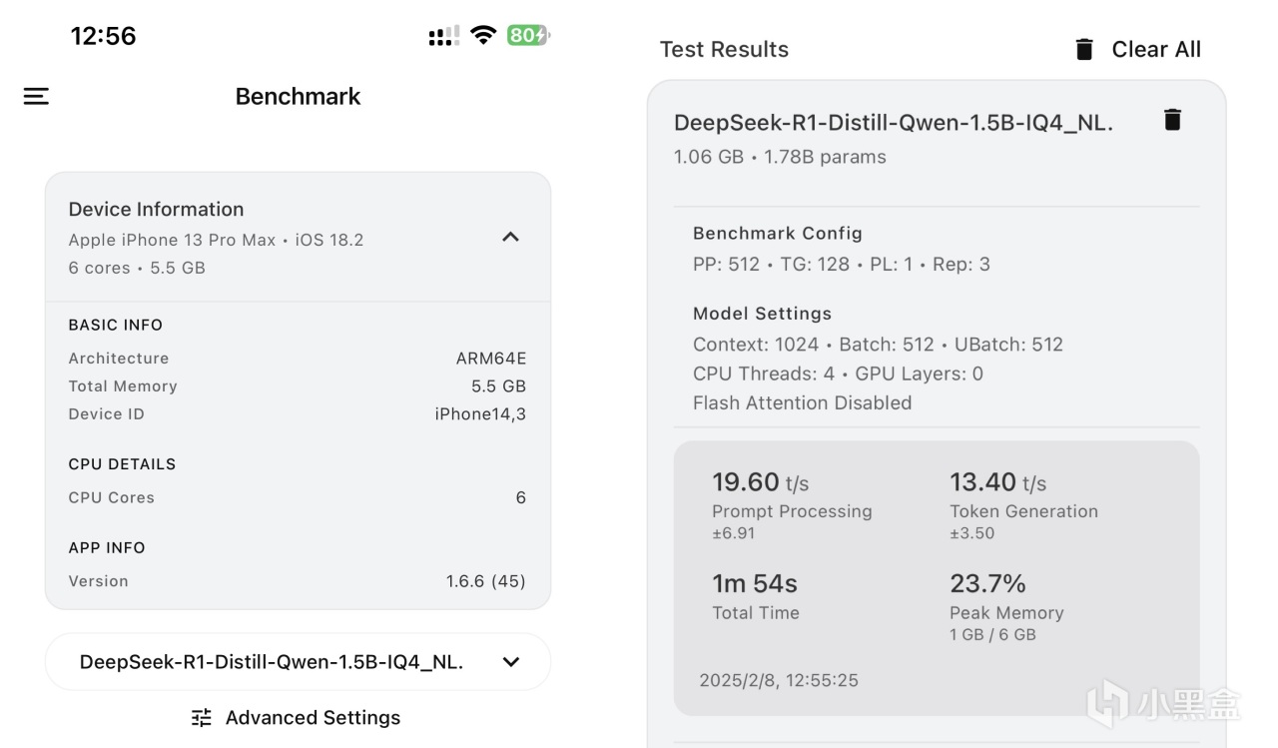The height and width of the screenshot is (748, 1278).
Task: Click the Total Time 1m 54s stat
Action: click(x=755, y=583)
